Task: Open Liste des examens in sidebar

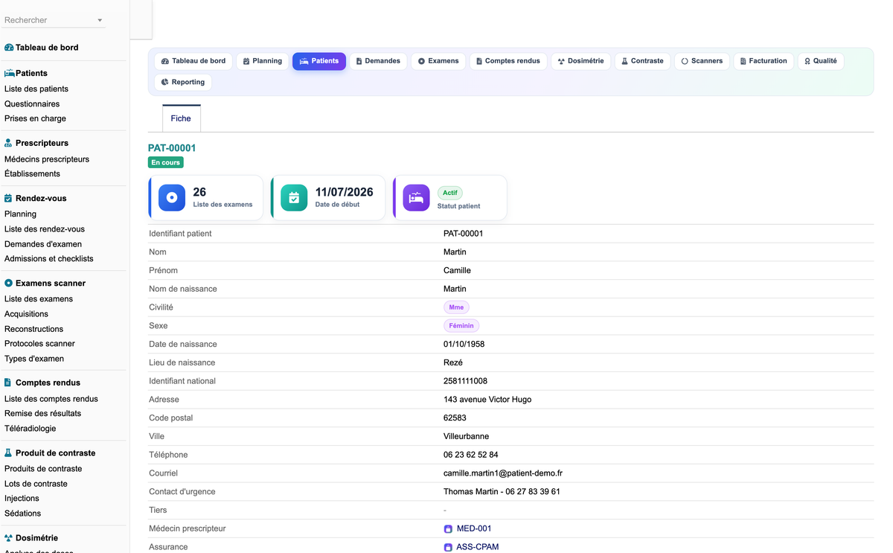Action: pos(39,299)
